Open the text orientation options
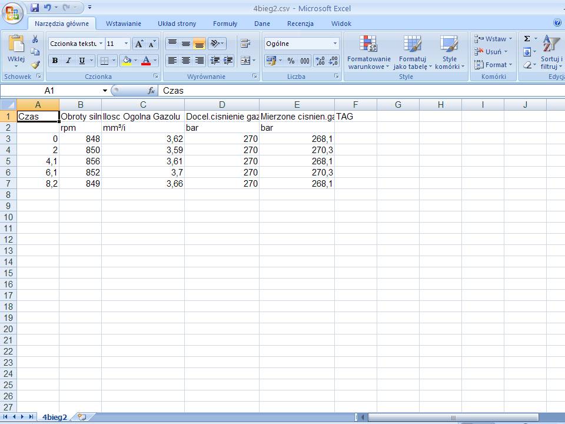The image size is (565, 424). click(217, 44)
